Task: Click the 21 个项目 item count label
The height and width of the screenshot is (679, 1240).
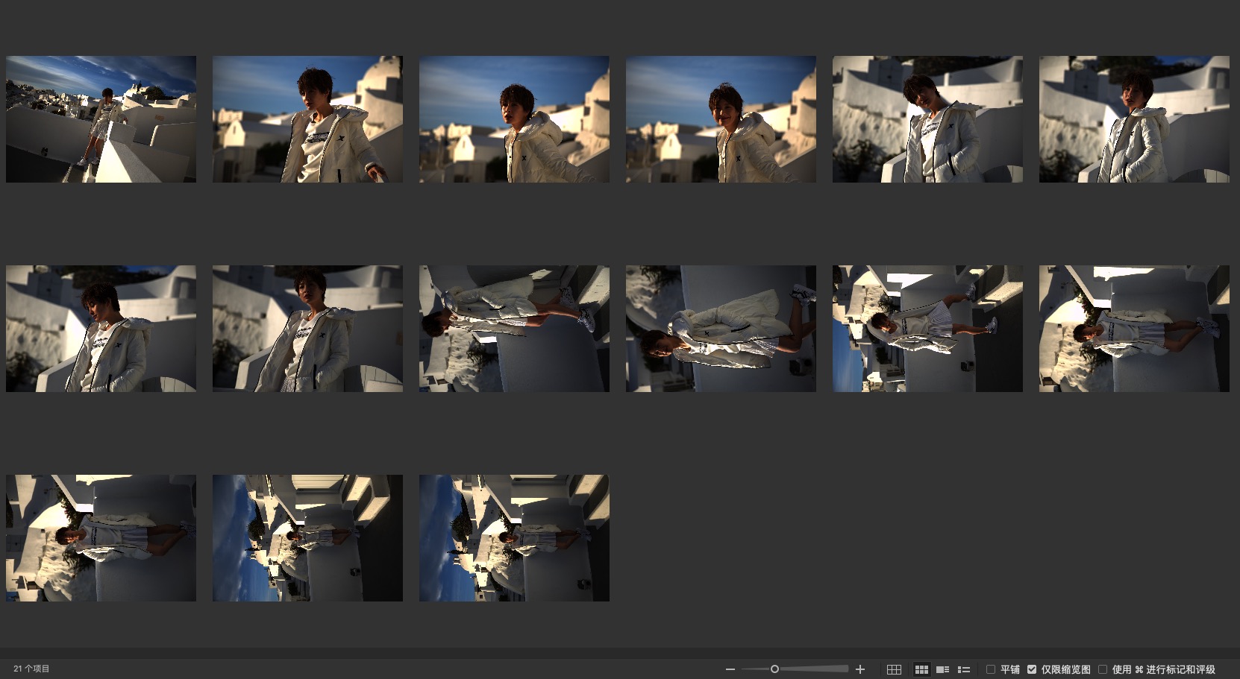Action: click(x=31, y=669)
